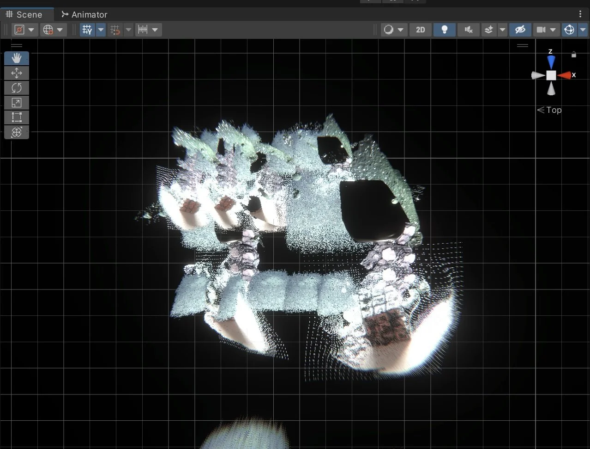Expand the grid snapping settings arrow

[x=129, y=30]
